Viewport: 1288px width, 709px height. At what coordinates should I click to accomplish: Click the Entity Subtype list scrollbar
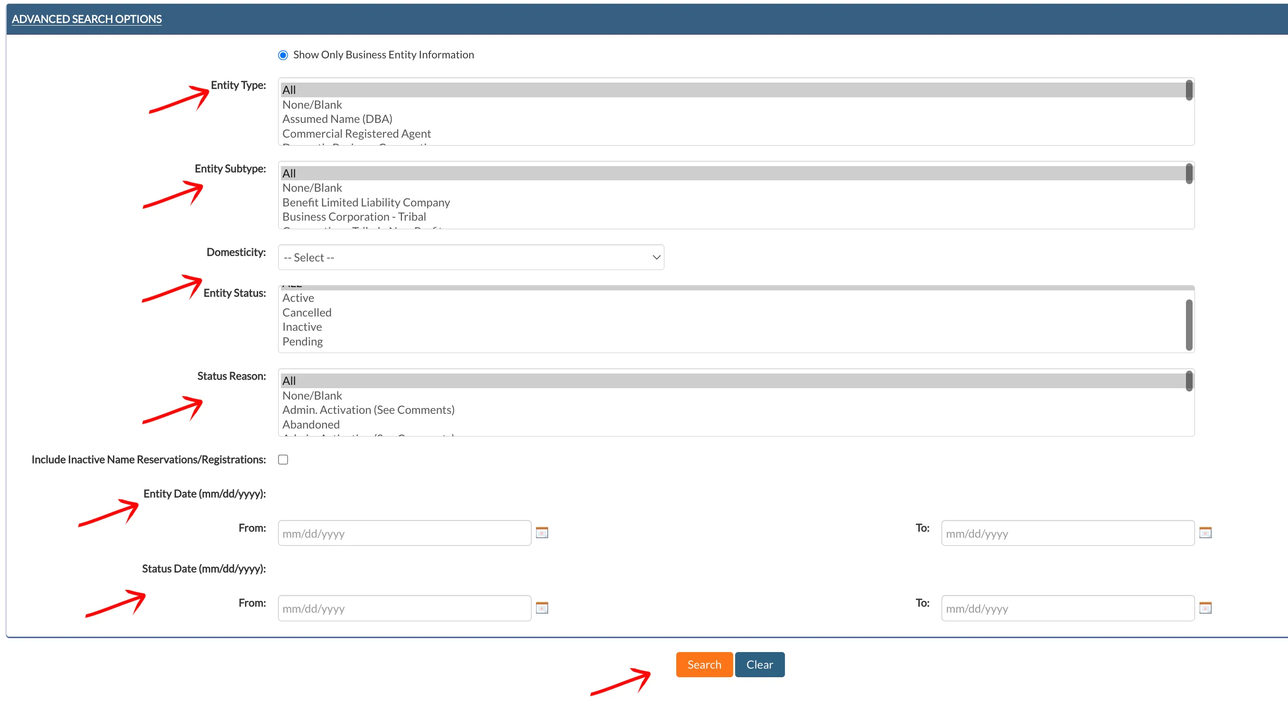click(x=1189, y=174)
